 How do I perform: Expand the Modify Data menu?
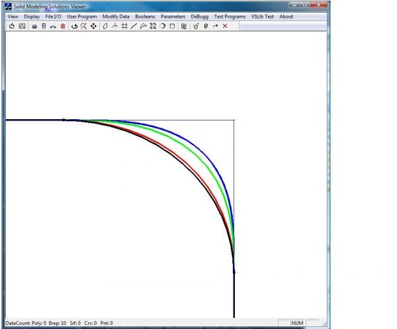coord(116,17)
